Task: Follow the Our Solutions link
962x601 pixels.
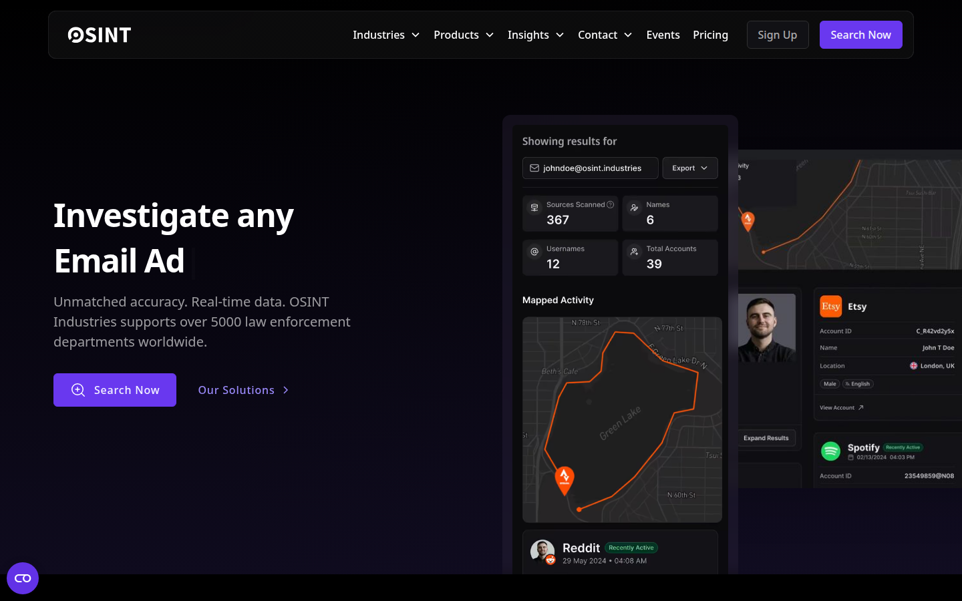Action: [x=243, y=390]
